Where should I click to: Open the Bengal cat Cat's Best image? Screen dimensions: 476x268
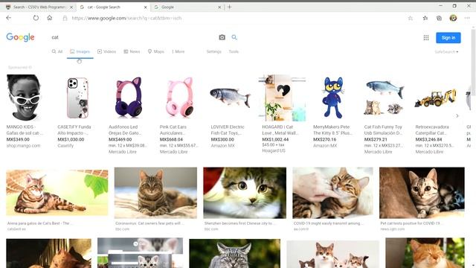(57, 193)
